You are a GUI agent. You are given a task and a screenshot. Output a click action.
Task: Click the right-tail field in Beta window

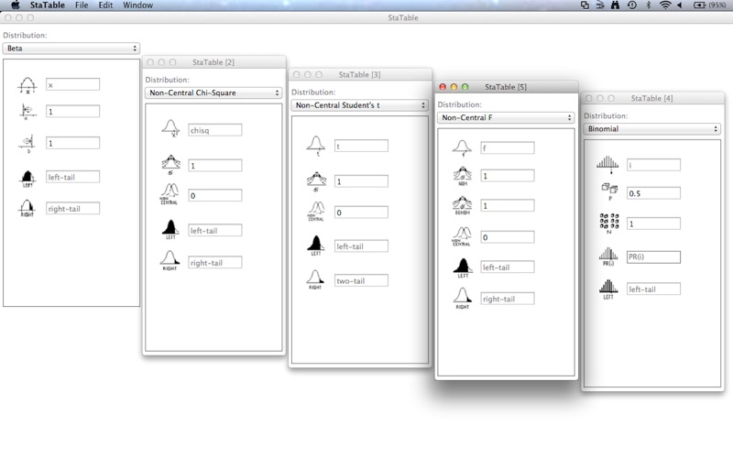pyautogui.click(x=73, y=209)
